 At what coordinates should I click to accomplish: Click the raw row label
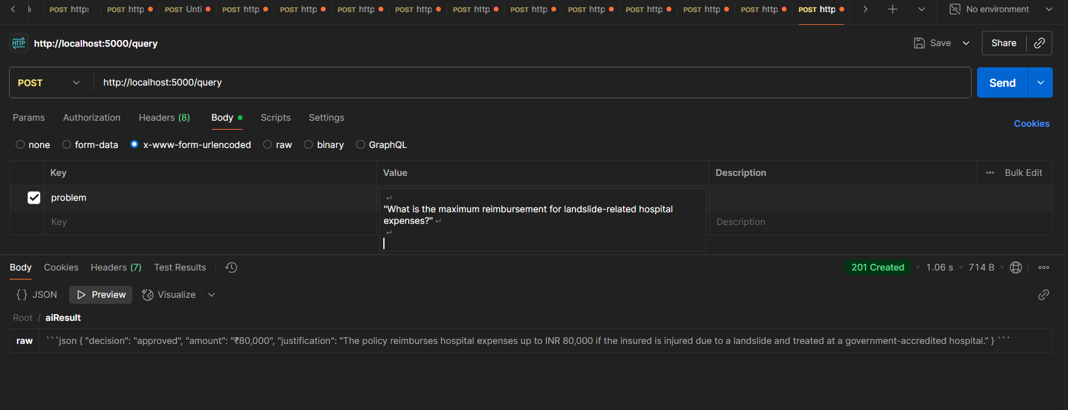(x=24, y=341)
